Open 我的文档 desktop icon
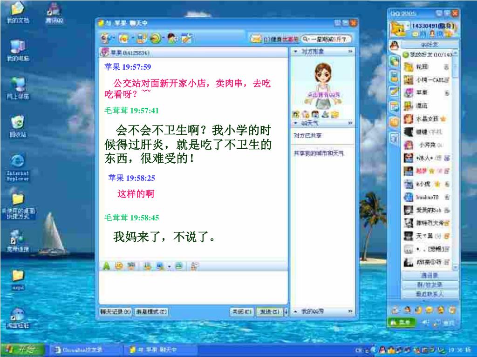Screen dimensions: 477x357 (18, 13)
